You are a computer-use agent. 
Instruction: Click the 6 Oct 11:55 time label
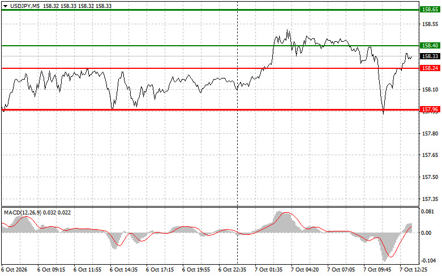pos(87,270)
